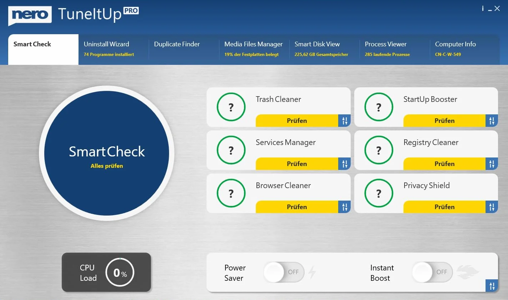Click the '285 laufende Prozesse' text
Screen dimensions: 508x300
tap(387, 55)
